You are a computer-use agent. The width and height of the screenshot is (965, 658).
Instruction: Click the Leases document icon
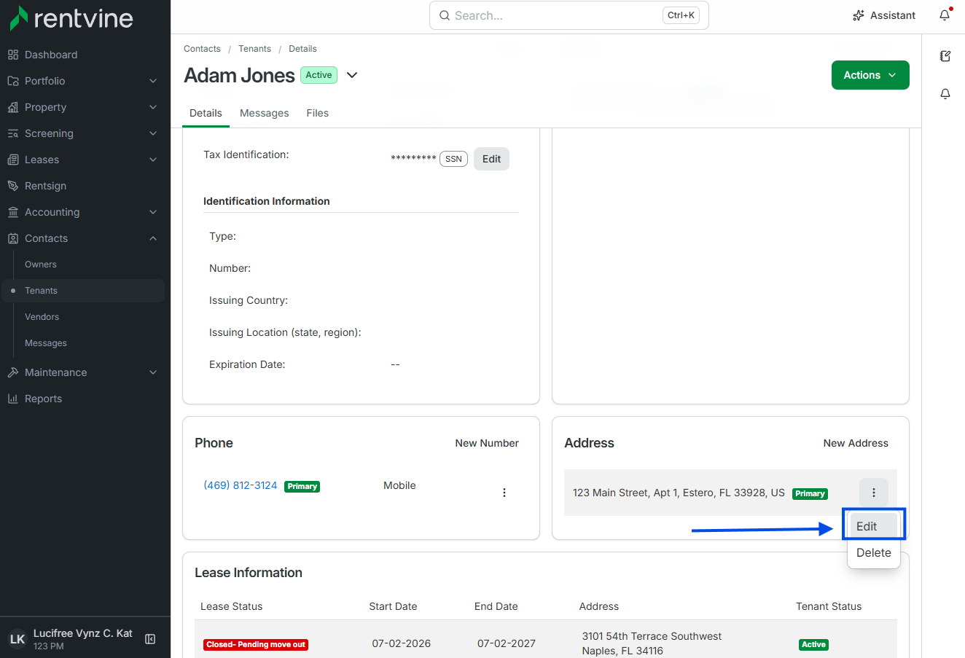(13, 160)
